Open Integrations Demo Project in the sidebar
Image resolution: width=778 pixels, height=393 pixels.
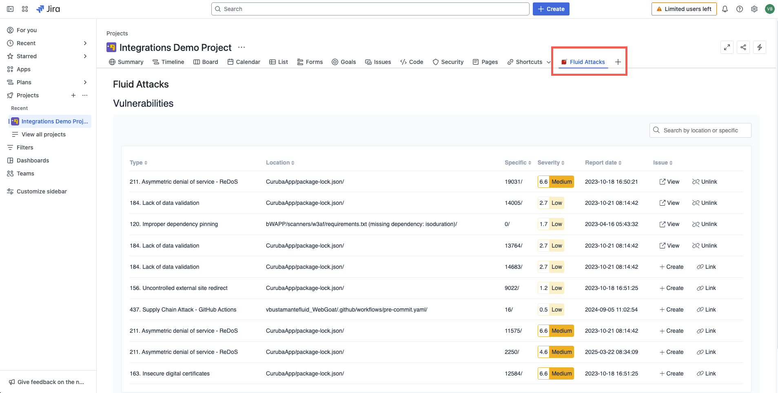[50, 121]
